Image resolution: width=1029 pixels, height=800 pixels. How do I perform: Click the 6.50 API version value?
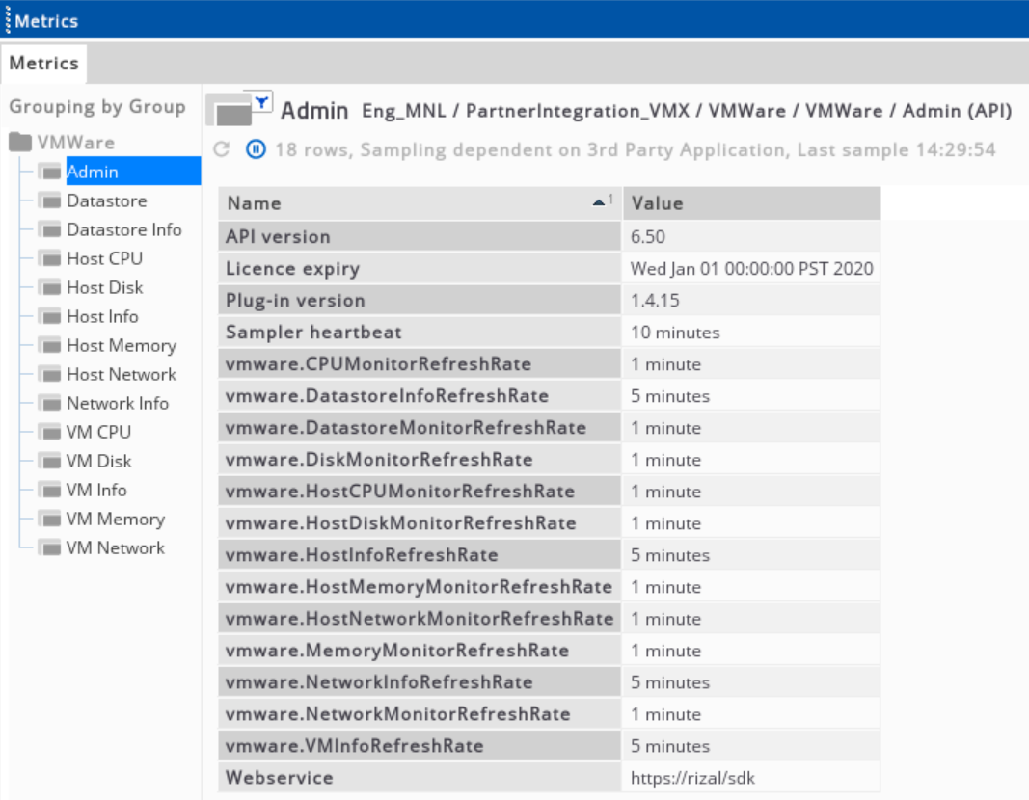(648, 236)
